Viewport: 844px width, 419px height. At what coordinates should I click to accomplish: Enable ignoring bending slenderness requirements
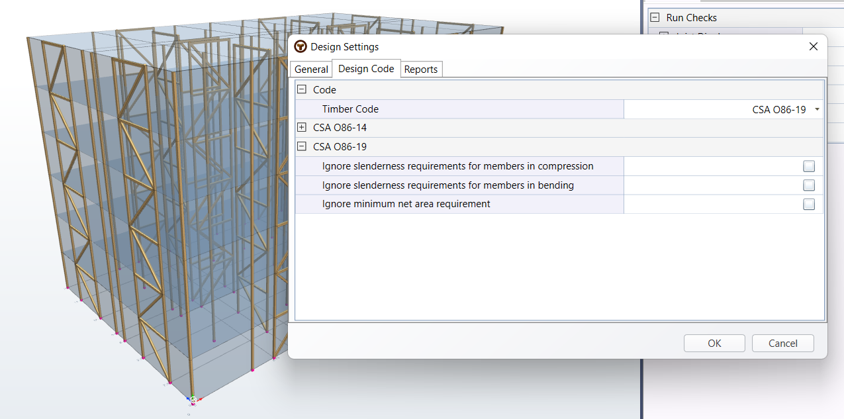coord(808,185)
